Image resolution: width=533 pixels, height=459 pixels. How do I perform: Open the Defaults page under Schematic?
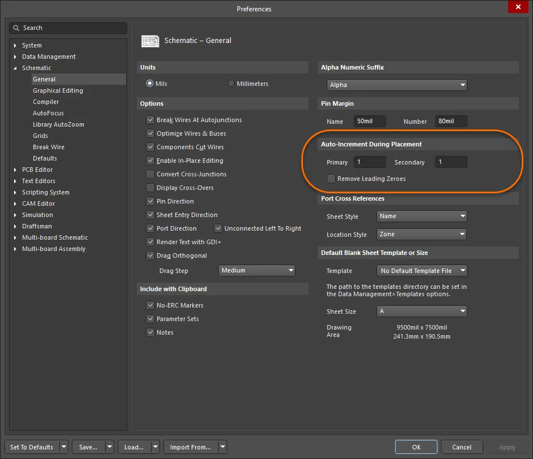pyautogui.click(x=44, y=158)
